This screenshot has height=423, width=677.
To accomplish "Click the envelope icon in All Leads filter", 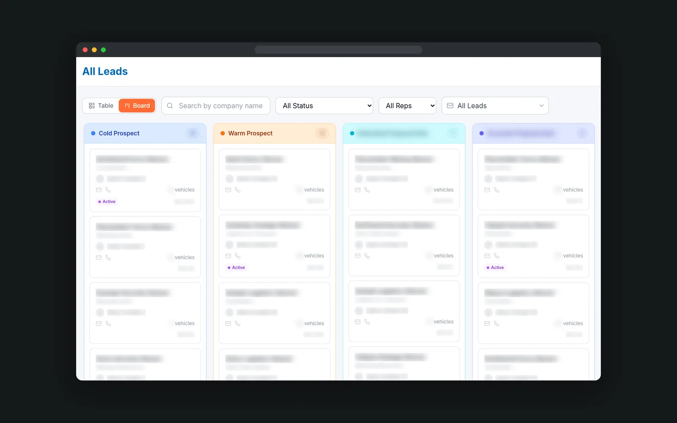I will [450, 106].
